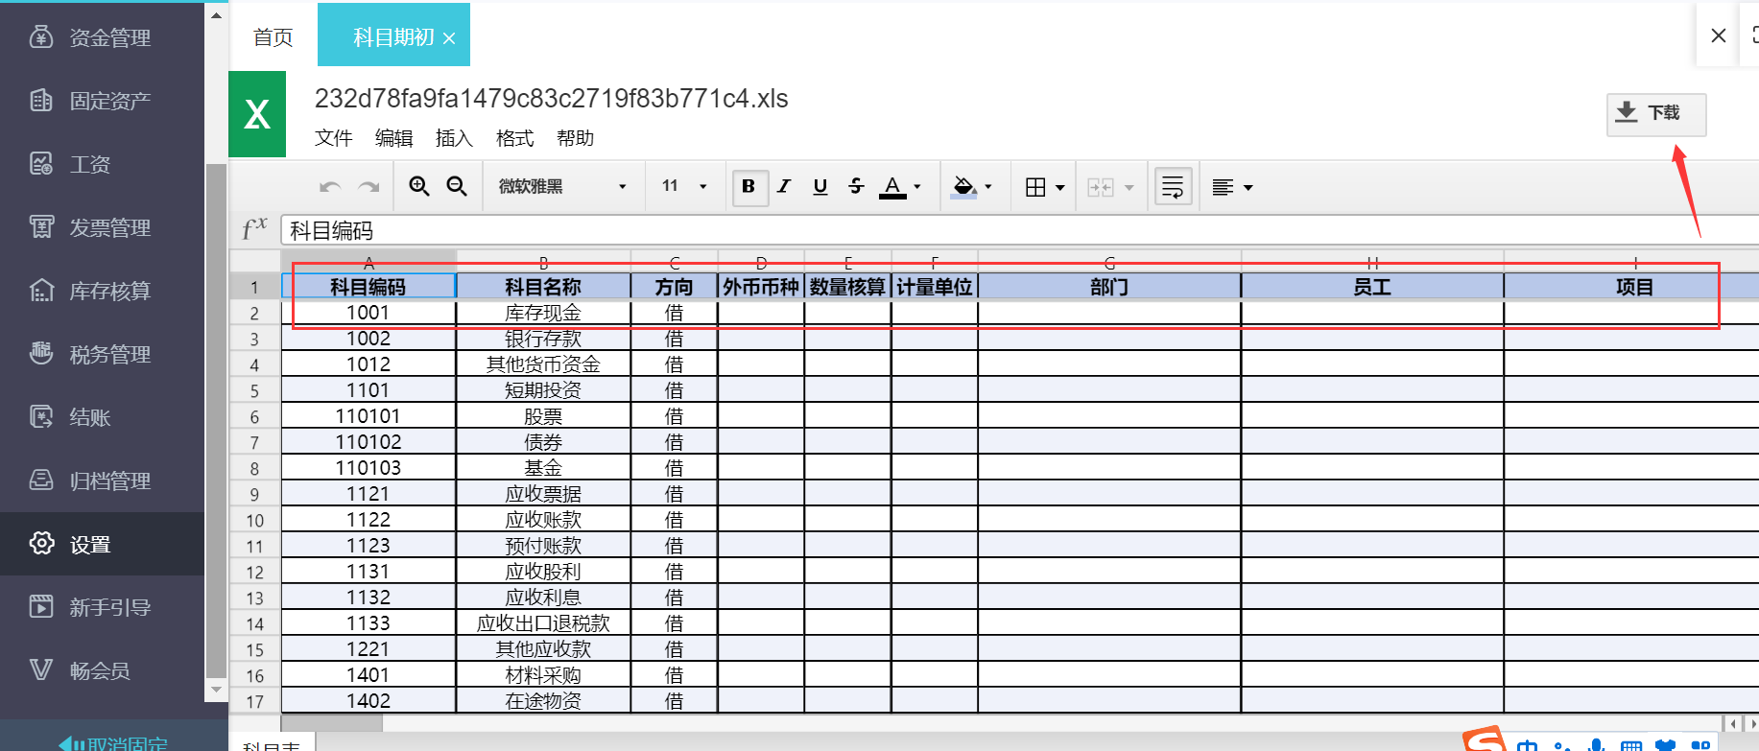Apply underline formatting
The height and width of the screenshot is (751, 1759).
(820, 186)
